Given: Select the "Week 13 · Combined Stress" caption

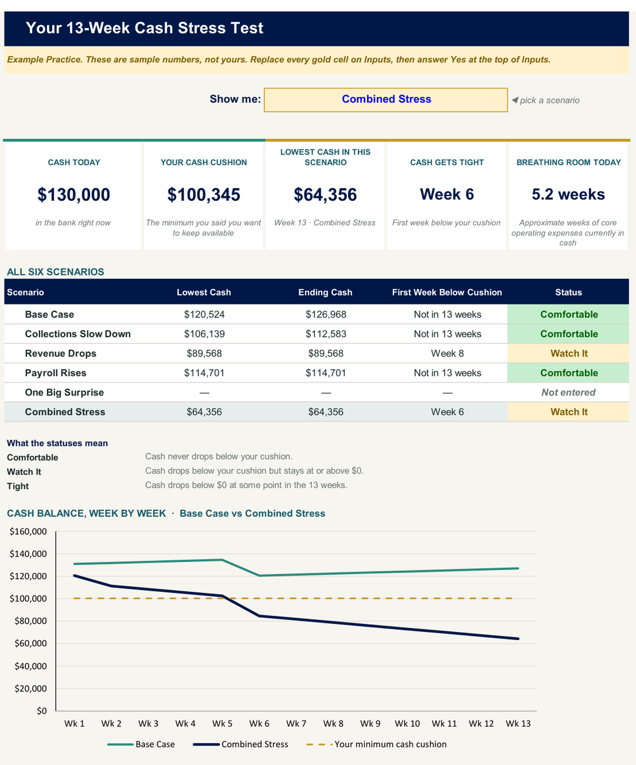Looking at the screenshot, I should 325,223.
